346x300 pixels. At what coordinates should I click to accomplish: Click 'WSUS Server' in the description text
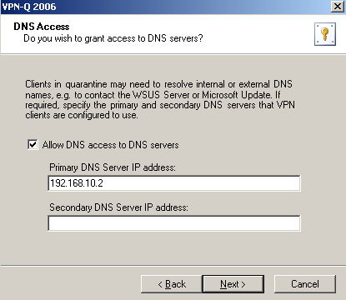click(162, 95)
